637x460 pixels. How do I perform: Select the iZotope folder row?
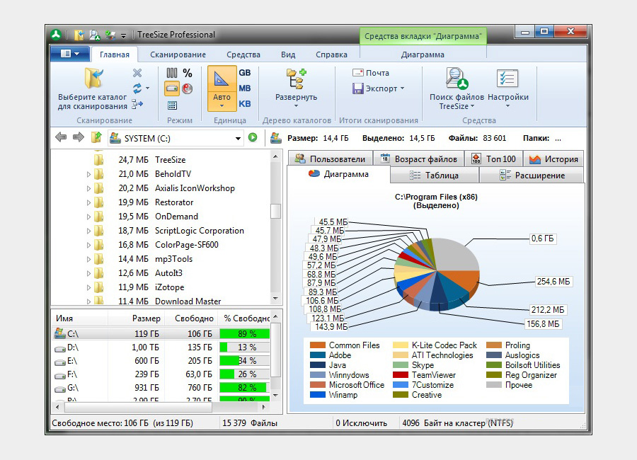pos(161,287)
